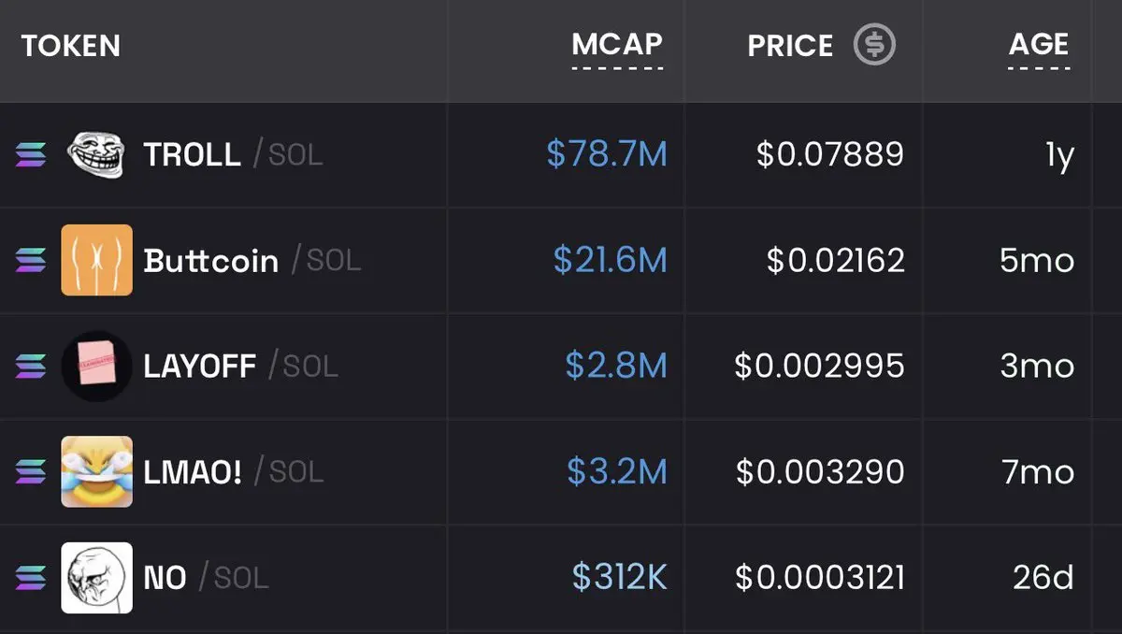The image size is (1122, 634).
Task: Select the NO price $0.0003121 cell
Action: pyautogui.click(x=820, y=578)
